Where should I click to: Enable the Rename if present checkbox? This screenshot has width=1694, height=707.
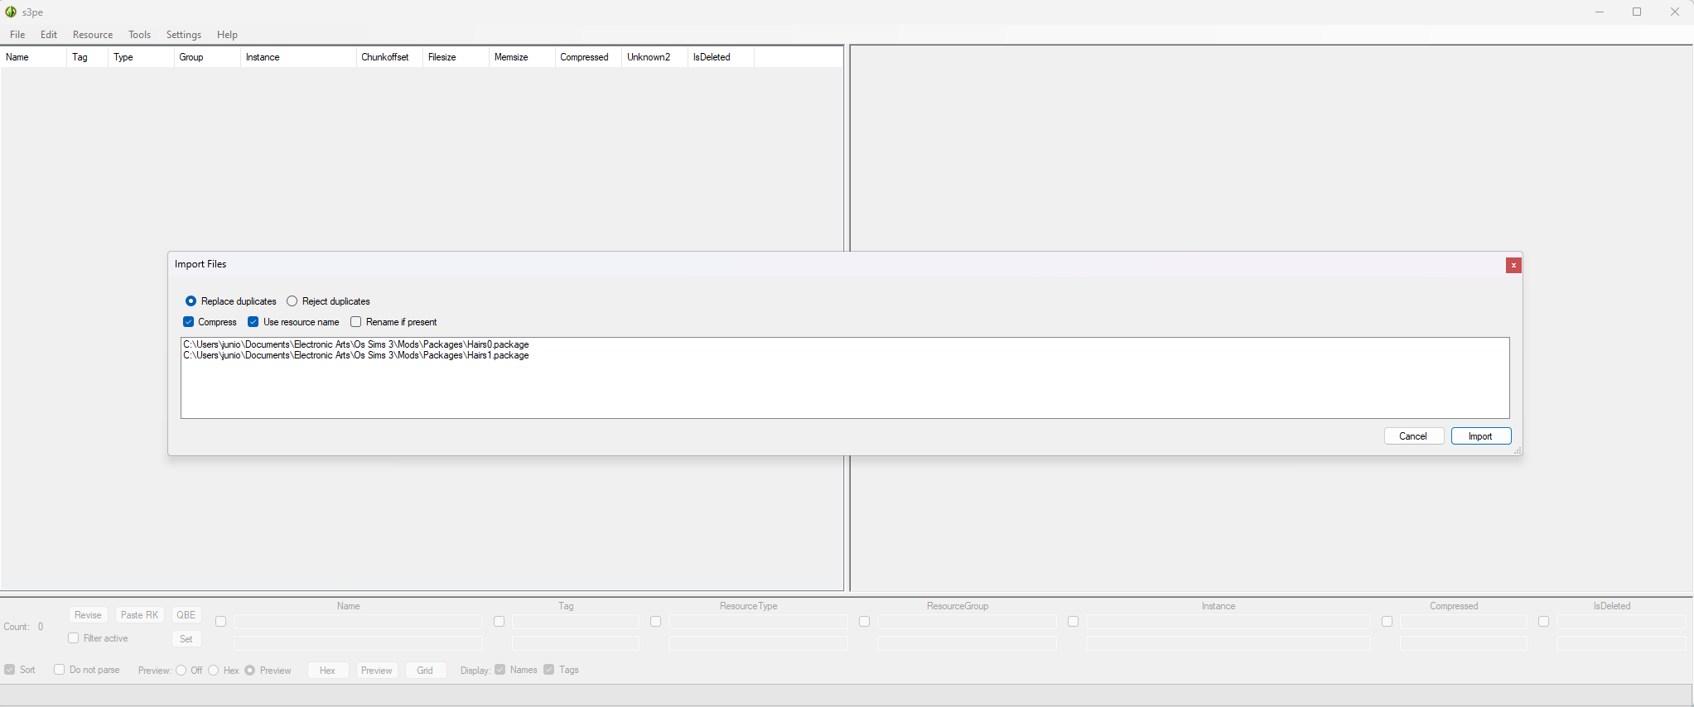click(x=356, y=322)
